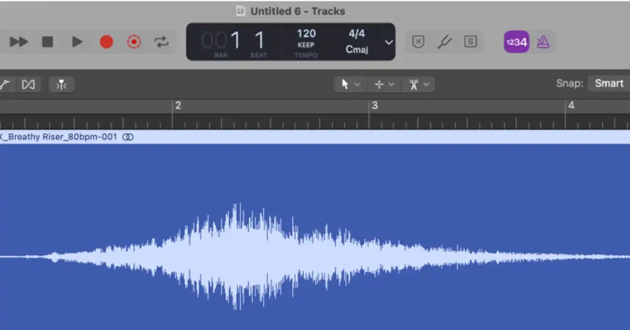This screenshot has height=330, width=630.
Task: Click the Untitled 6 - Tracks window title
Action: click(x=298, y=10)
